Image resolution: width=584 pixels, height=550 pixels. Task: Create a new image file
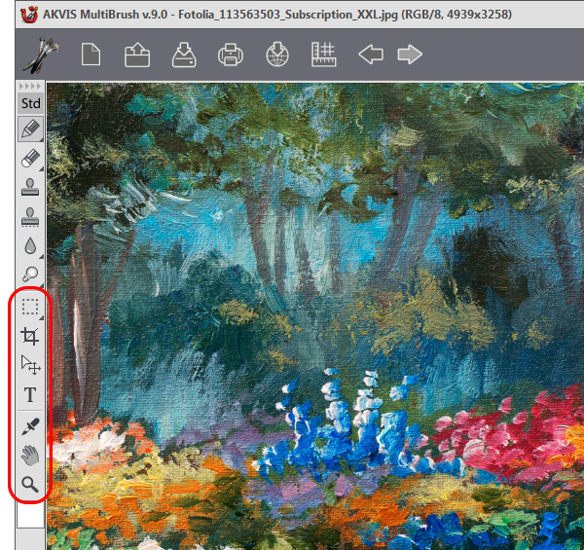click(x=91, y=55)
